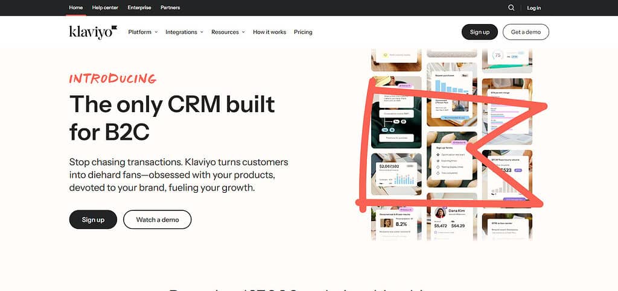This screenshot has width=618, height=291.
Task: Click the Log in link
Action: (x=534, y=8)
